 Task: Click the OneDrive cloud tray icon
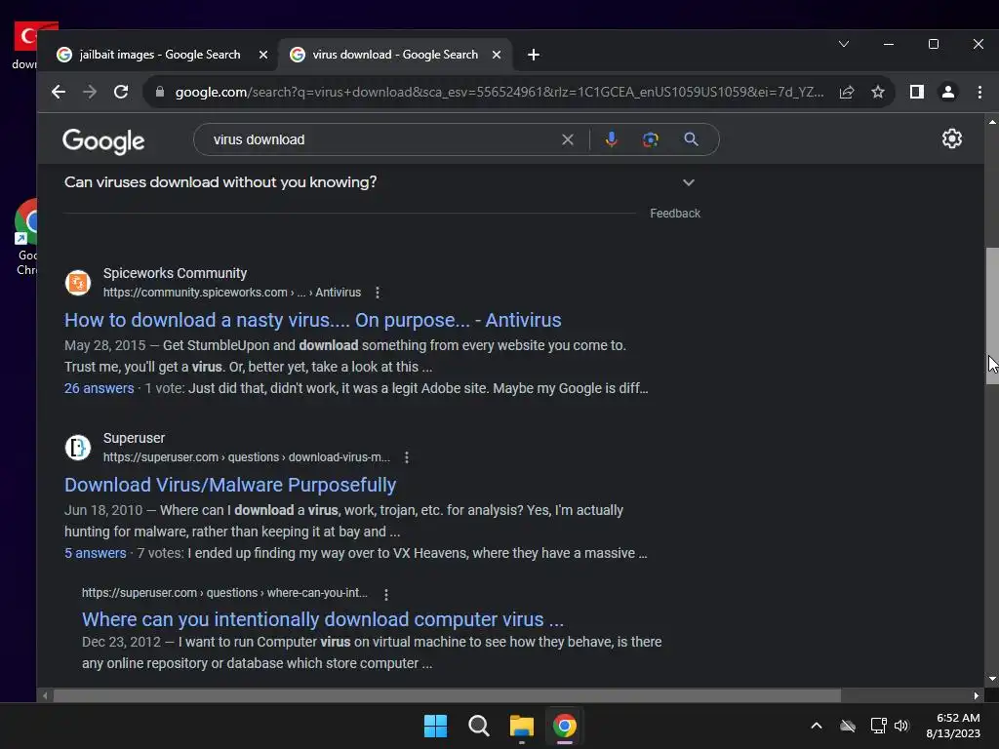pos(848,726)
